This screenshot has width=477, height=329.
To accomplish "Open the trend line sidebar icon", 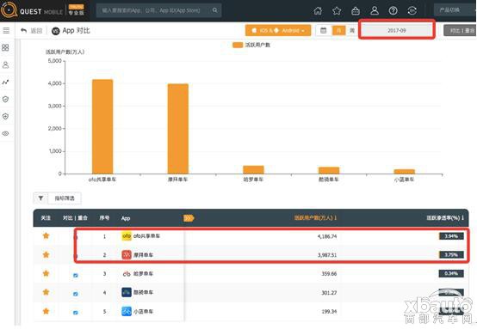I will click(x=5, y=82).
